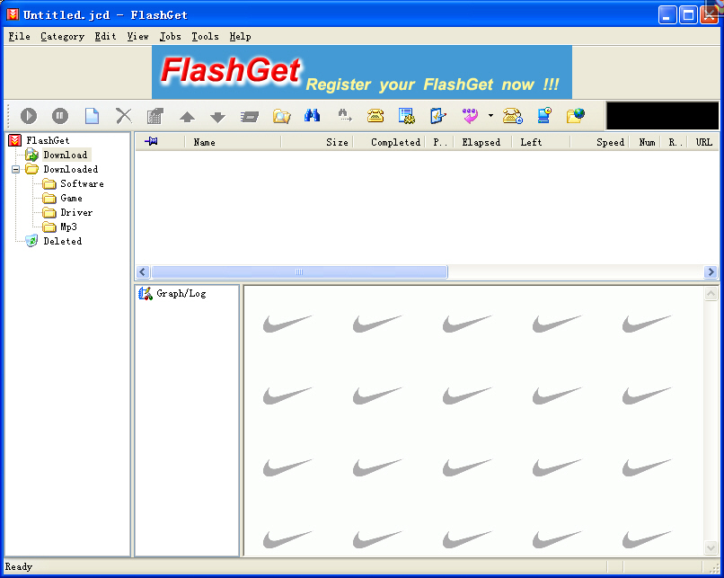Open the Jobs menu
Image resolution: width=724 pixels, height=578 pixels.
[171, 37]
